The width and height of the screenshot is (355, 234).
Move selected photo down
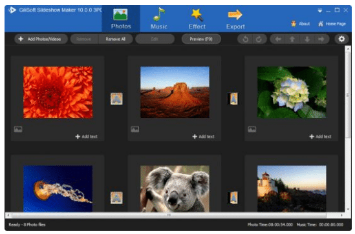pos(307,39)
